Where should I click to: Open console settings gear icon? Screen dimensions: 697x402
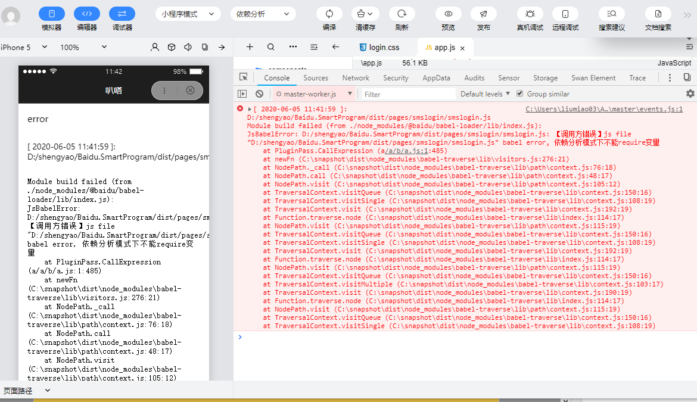point(690,94)
